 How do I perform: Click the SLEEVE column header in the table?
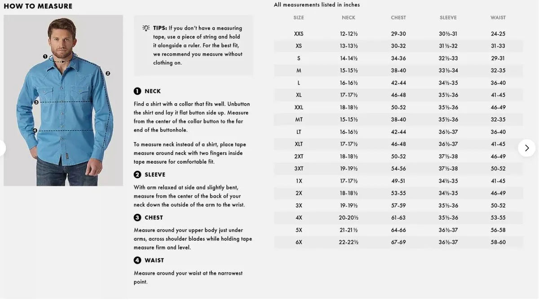[448, 18]
